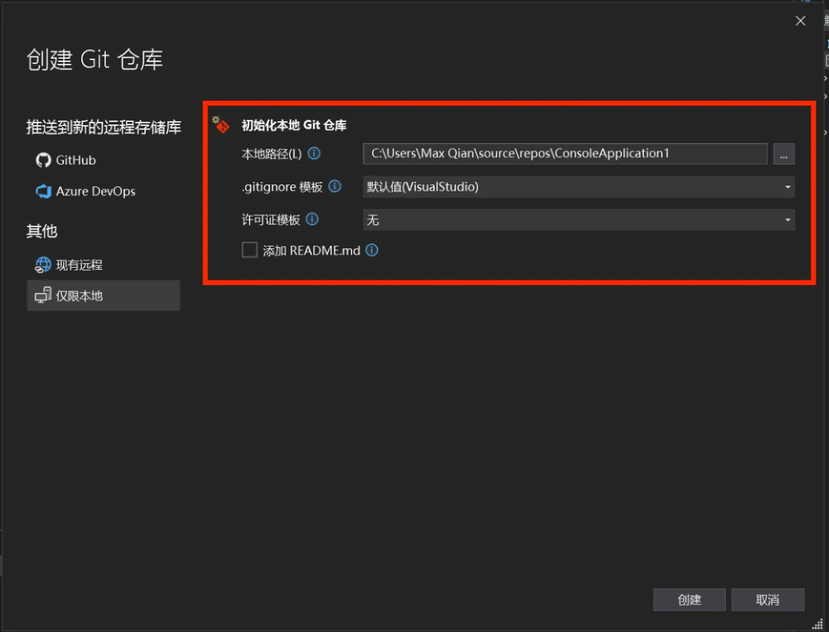
Task: Click the Git logo beside 初始化本地 Git 仓库
Action: pyautogui.click(x=222, y=124)
